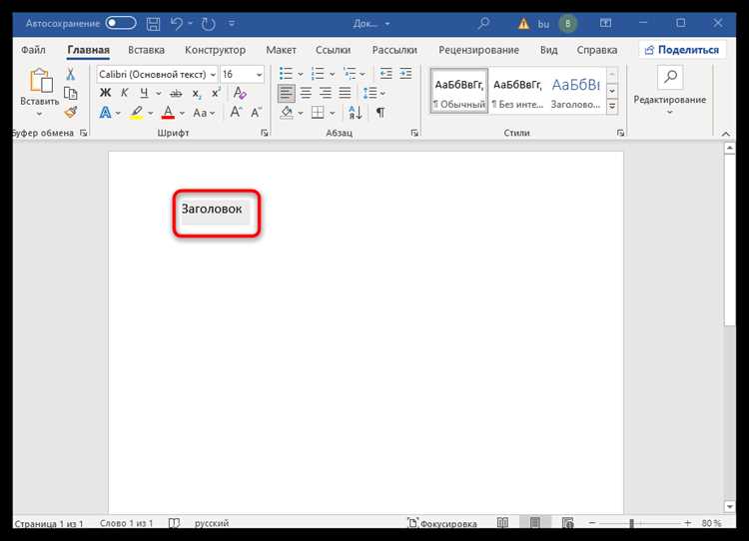
Task: Open Quick Access Toolbar customize menu
Action: 232,23
